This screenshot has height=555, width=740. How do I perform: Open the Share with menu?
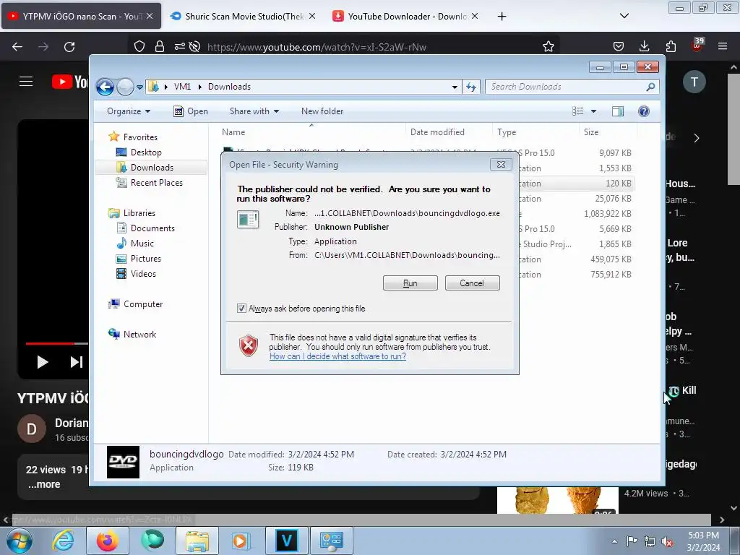click(254, 111)
